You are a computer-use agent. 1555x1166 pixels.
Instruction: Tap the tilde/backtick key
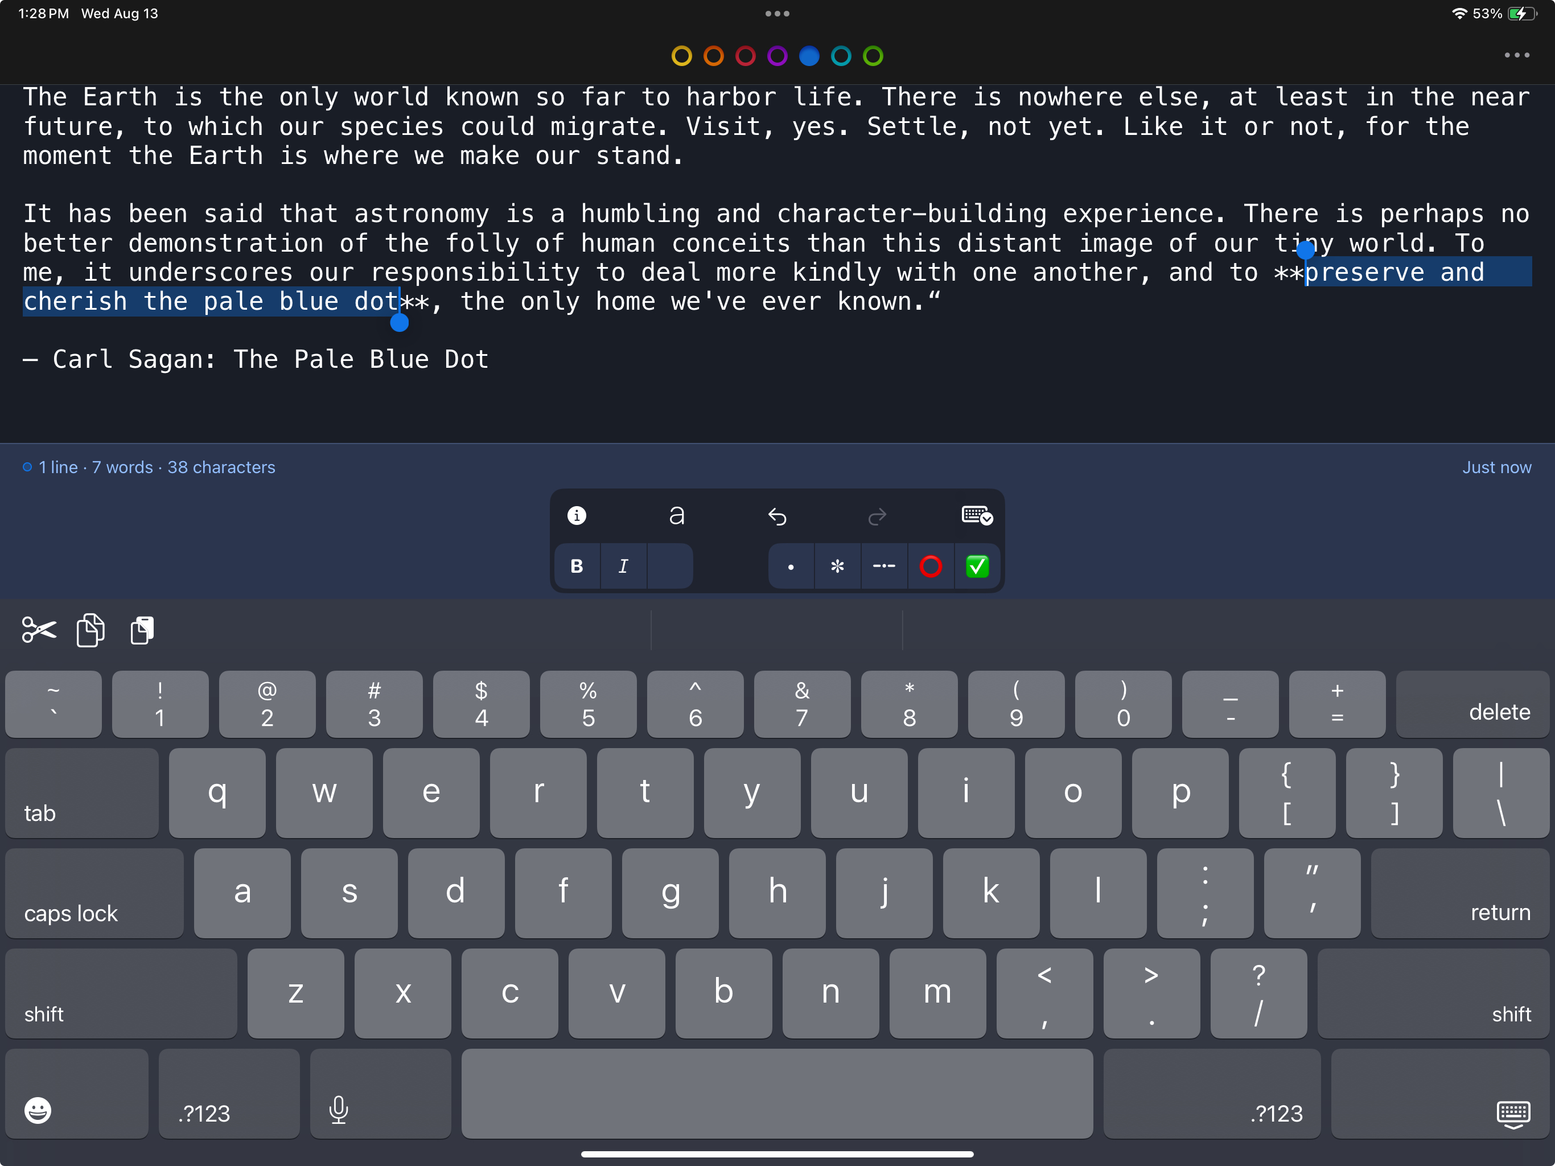pos(54,704)
